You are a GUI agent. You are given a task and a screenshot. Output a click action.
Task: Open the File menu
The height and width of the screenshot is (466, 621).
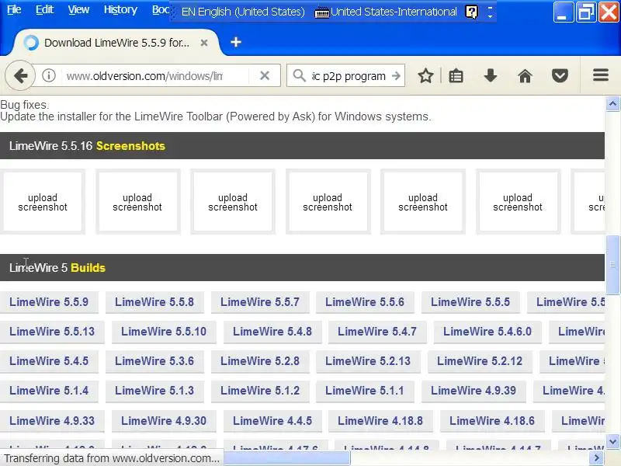(14, 9)
